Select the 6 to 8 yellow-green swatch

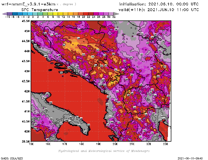(x=50, y=14)
